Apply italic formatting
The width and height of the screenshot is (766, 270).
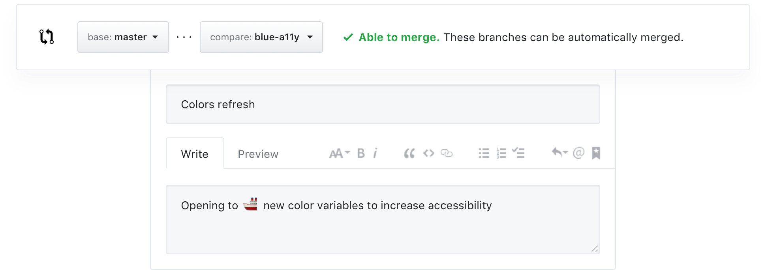[375, 153]
